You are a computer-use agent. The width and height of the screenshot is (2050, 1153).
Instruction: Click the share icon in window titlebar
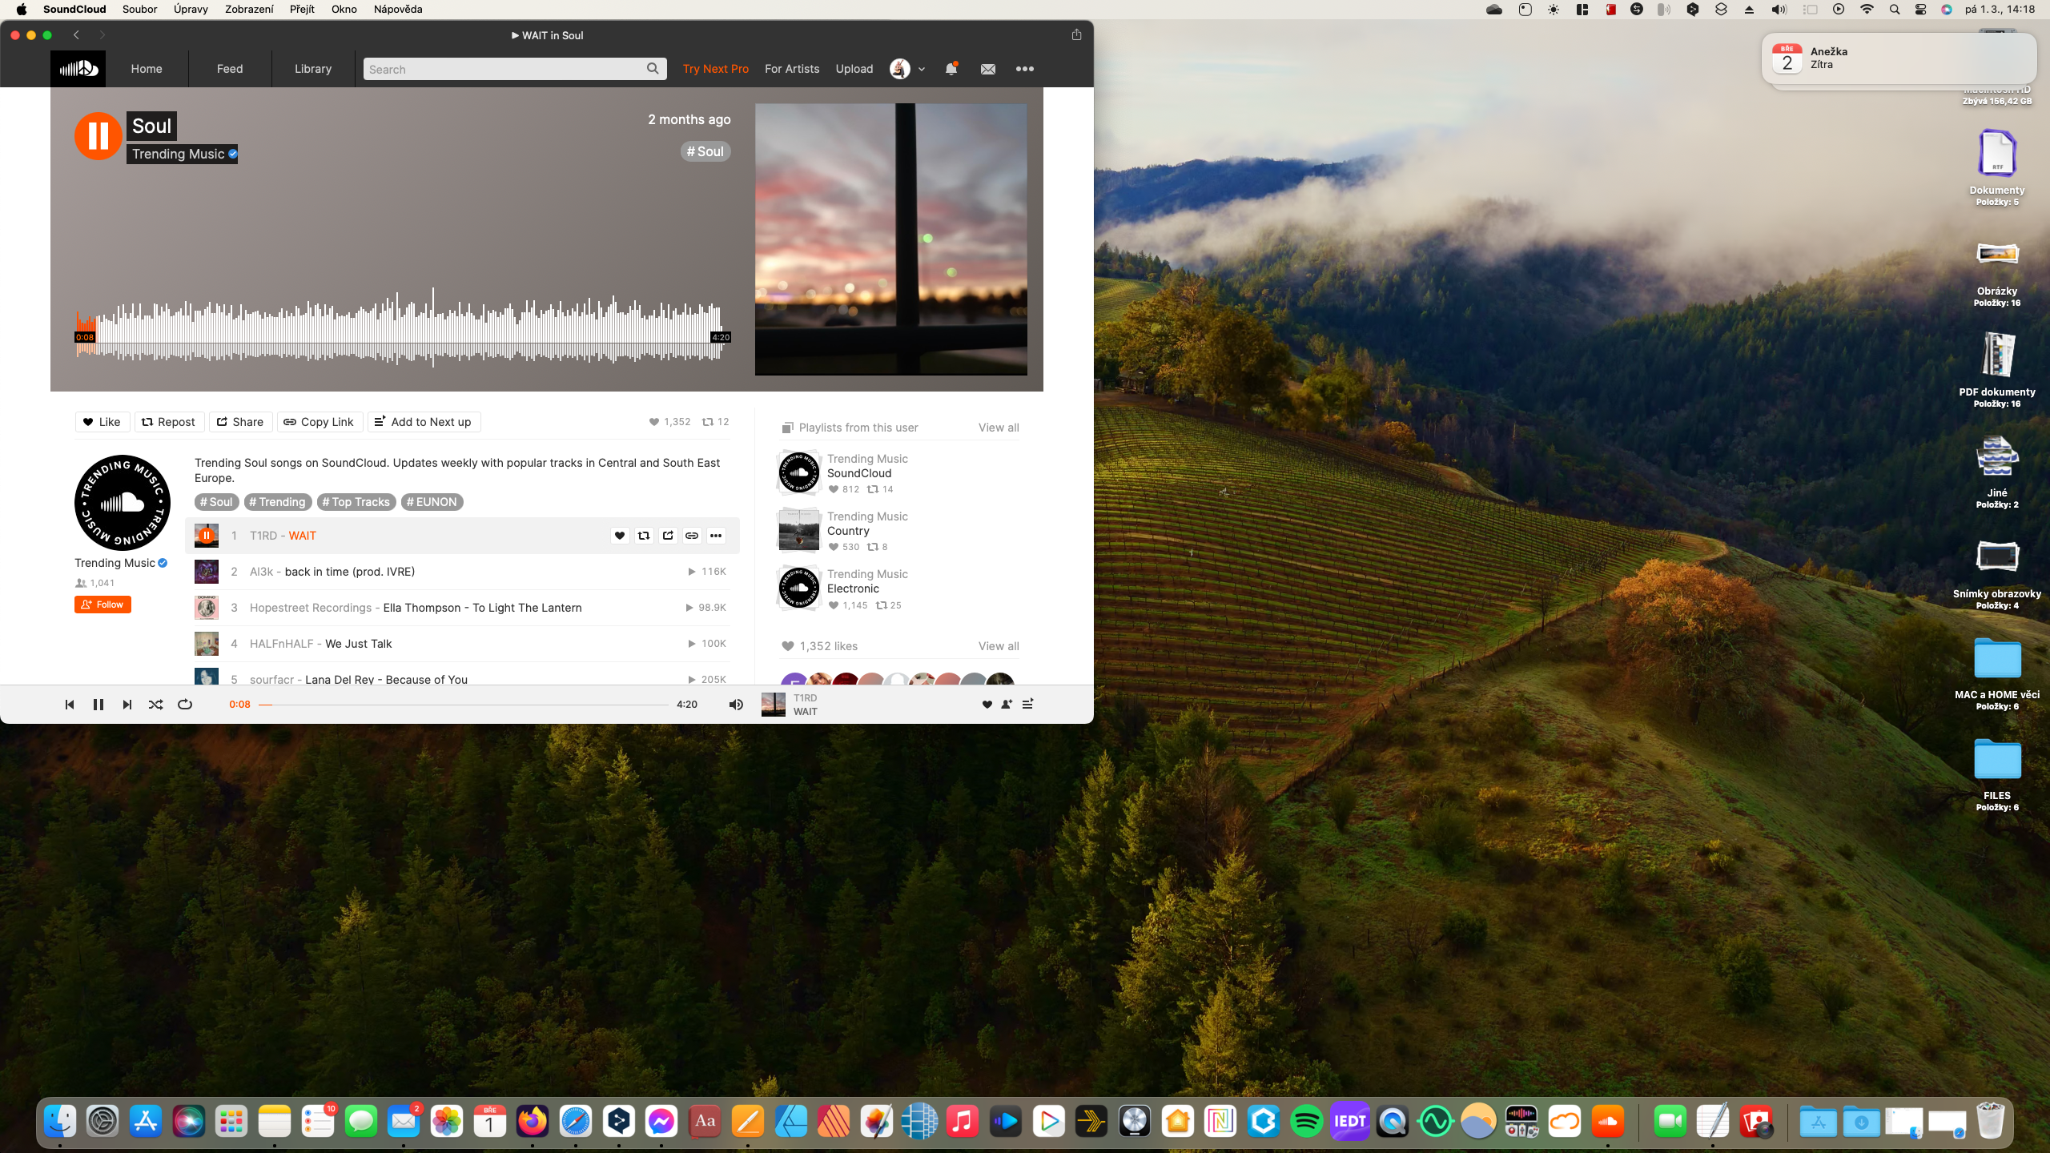point(1076,34)
